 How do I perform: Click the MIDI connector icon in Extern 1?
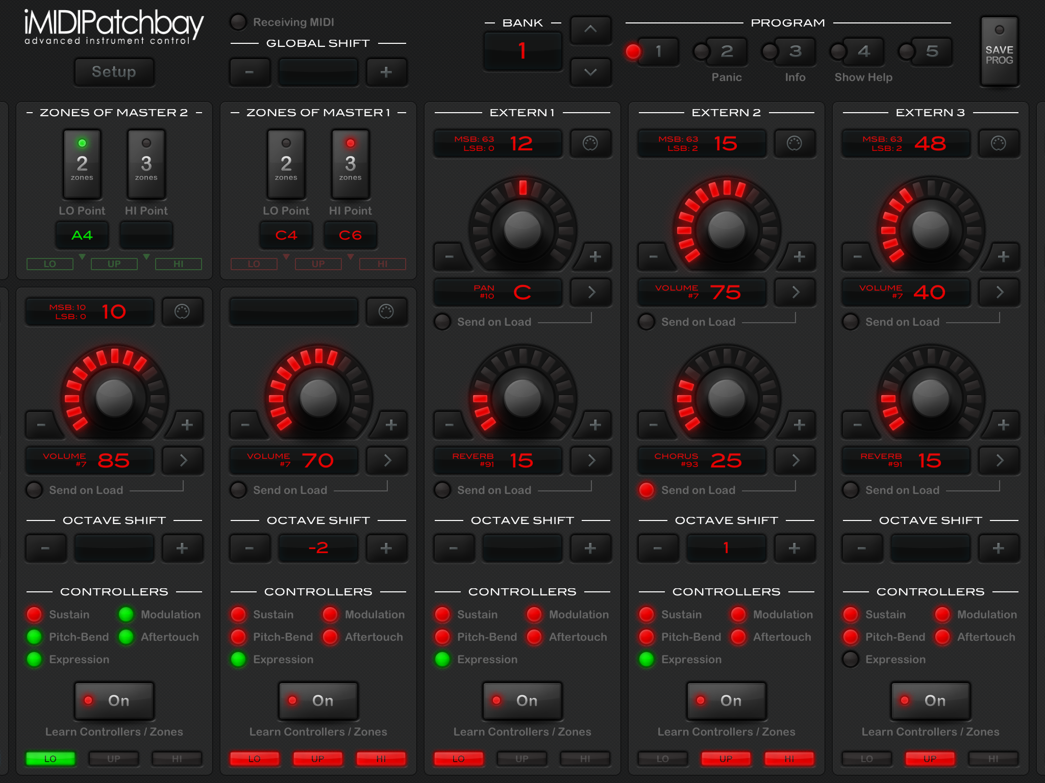tap(590, 143)
